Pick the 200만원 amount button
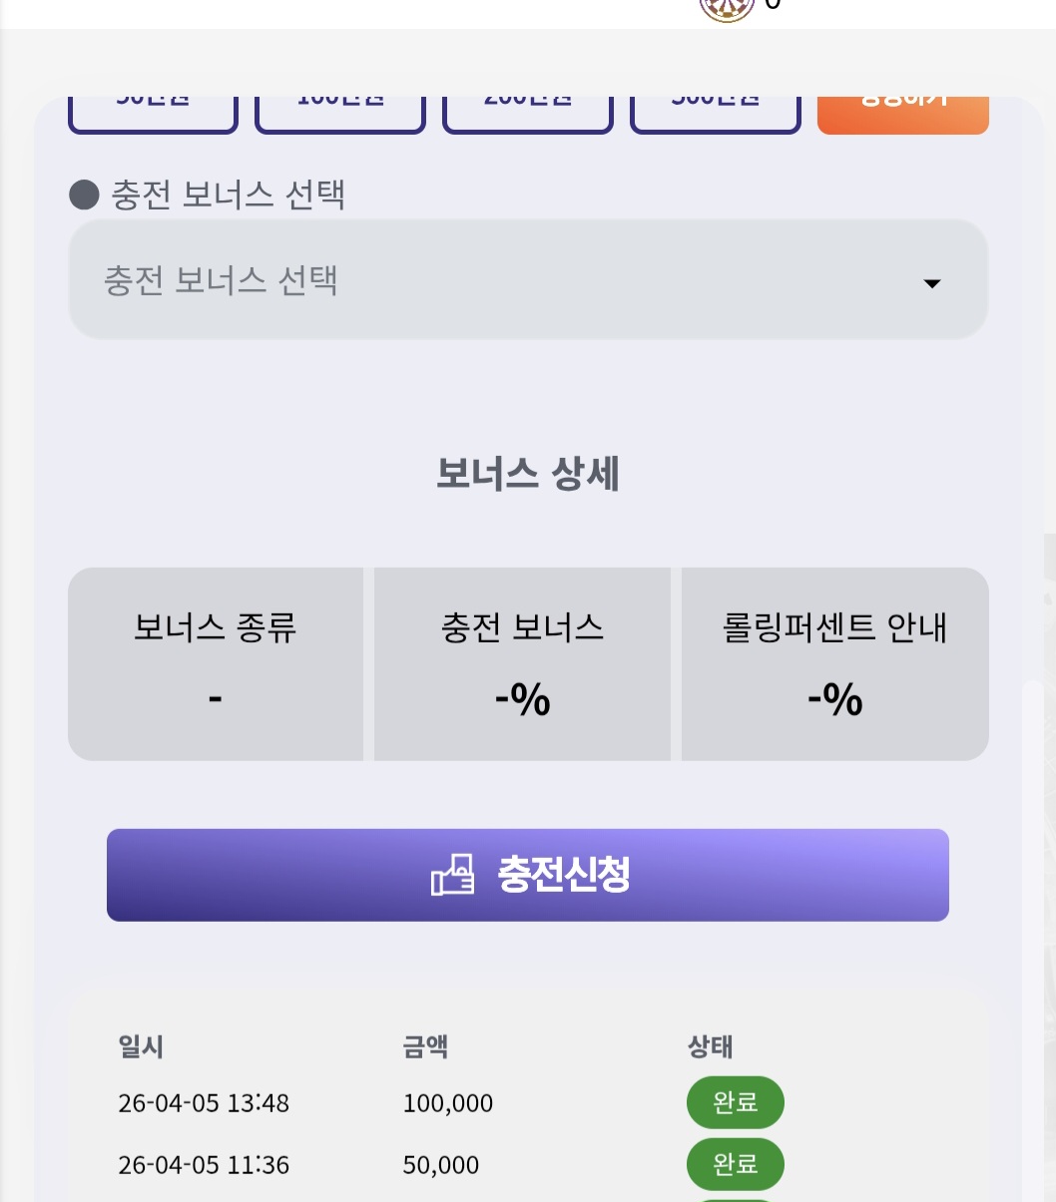1056x1202 pixels. tap(527, 113)
